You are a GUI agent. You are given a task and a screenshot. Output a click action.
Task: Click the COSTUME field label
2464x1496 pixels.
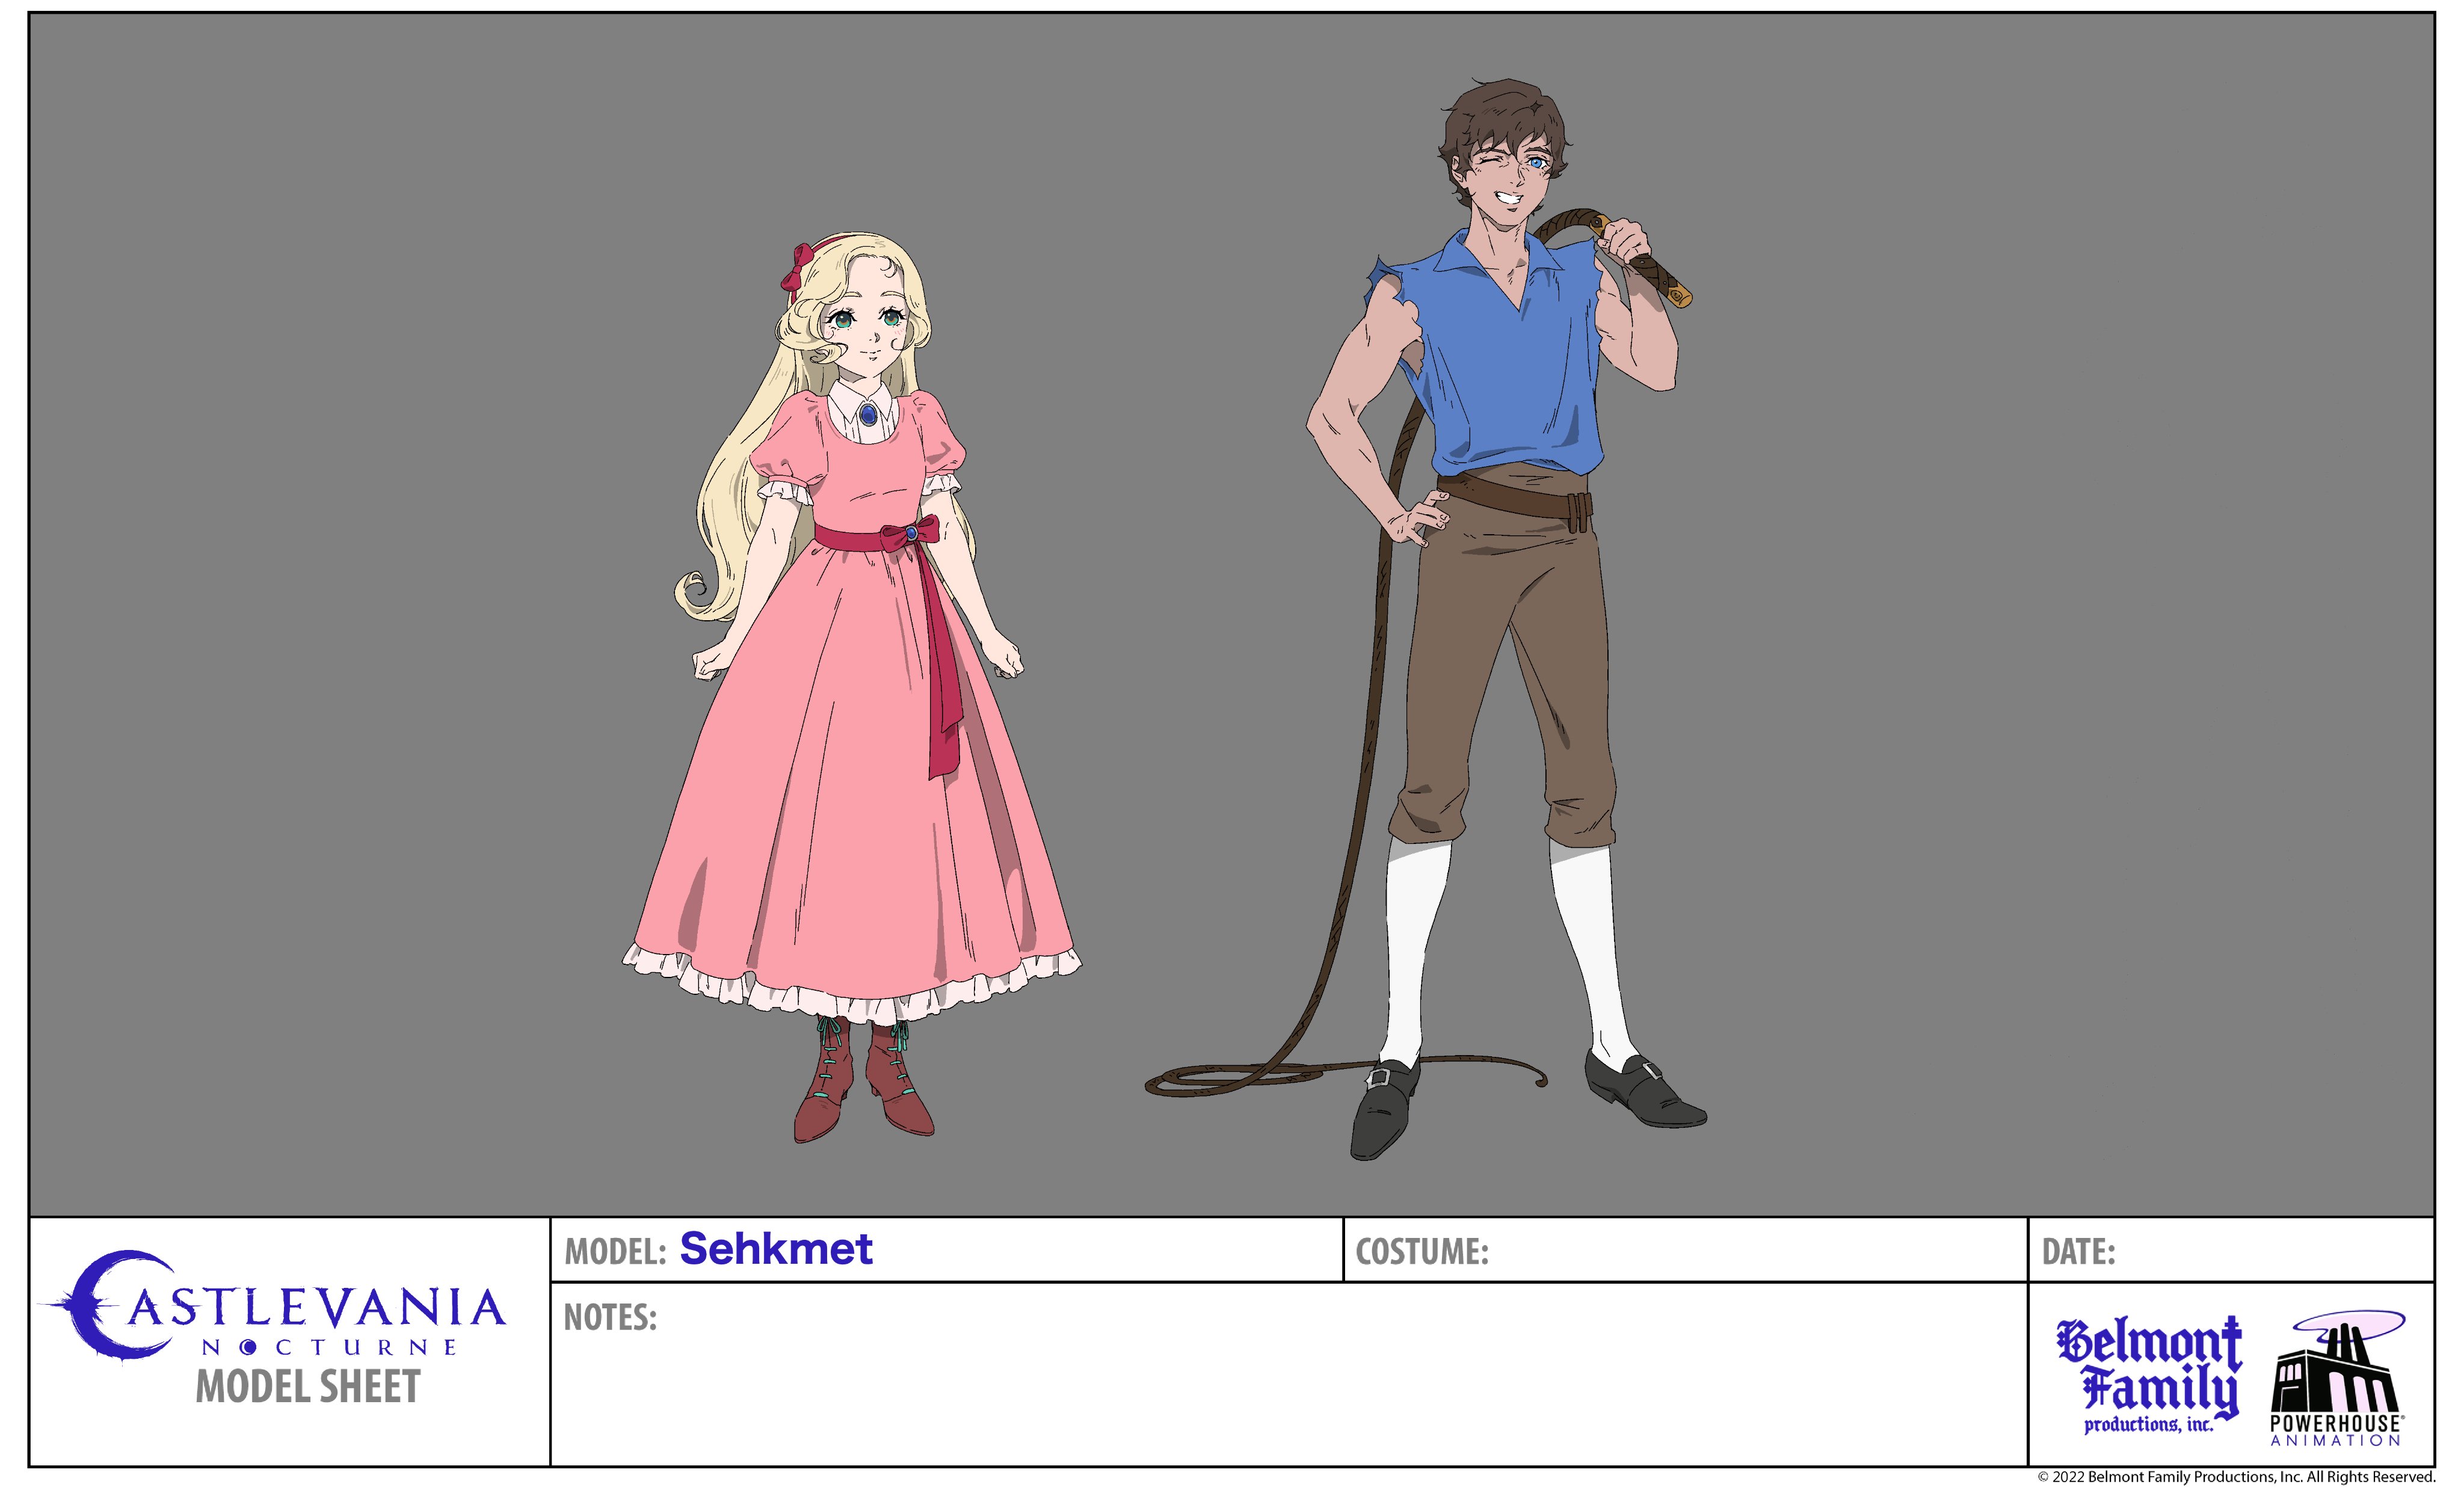tap(1421, 1252)
